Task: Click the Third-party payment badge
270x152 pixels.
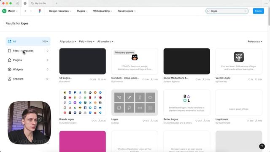Action: [x=124, y=52]
